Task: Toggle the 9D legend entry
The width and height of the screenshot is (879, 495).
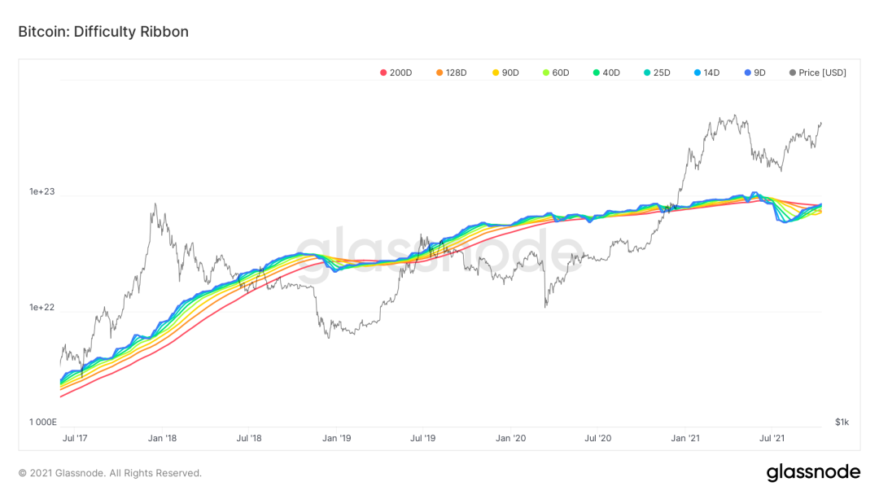Action: coord(755,73)
